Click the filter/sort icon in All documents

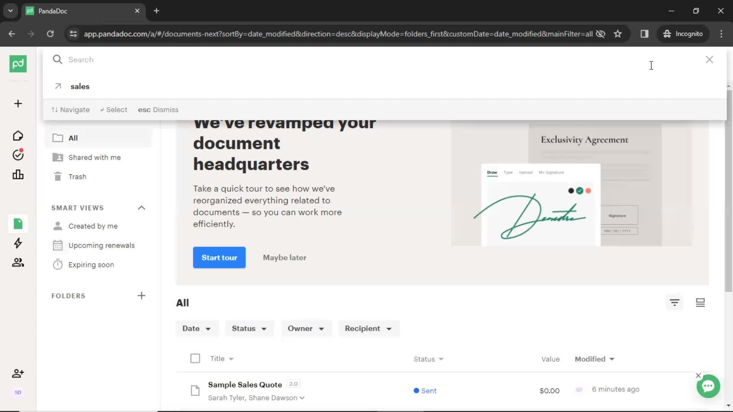pyautogui.click(x=675, y=303)
